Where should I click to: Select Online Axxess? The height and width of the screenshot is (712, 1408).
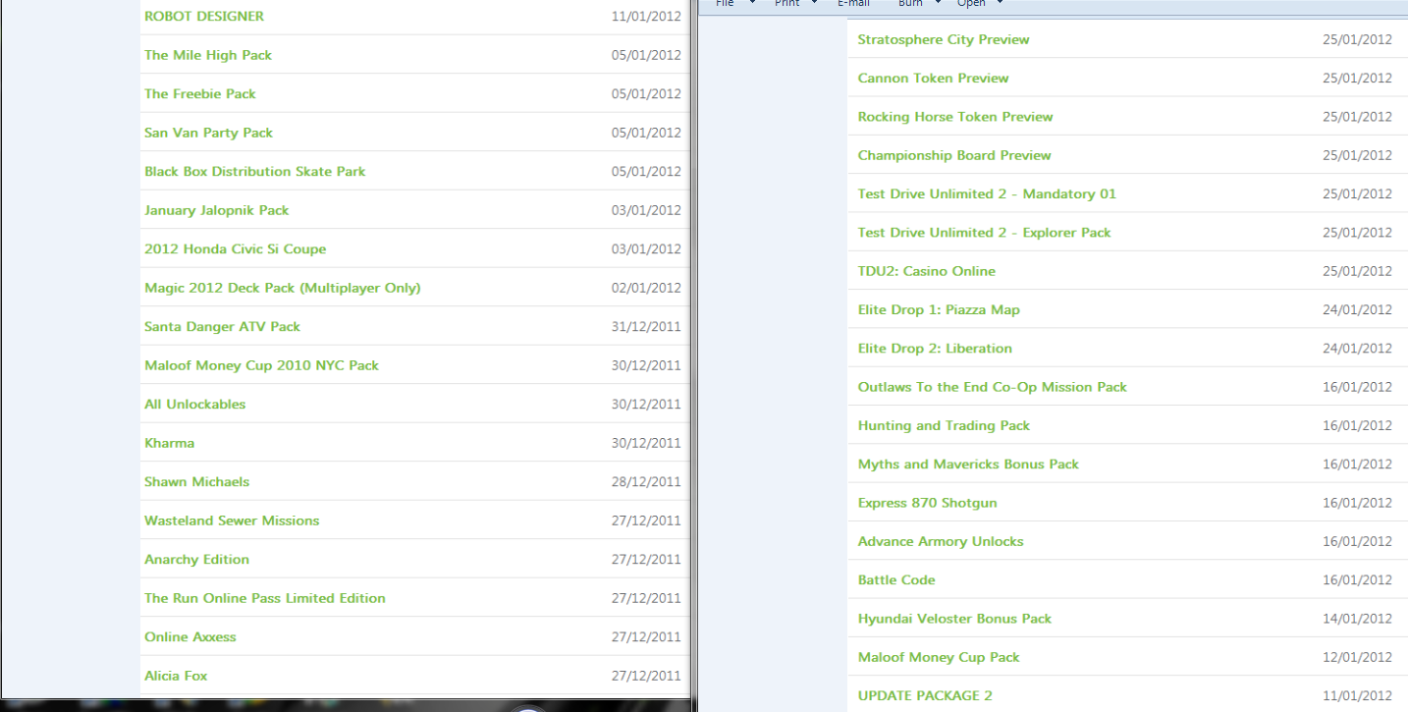pos(190,637)
